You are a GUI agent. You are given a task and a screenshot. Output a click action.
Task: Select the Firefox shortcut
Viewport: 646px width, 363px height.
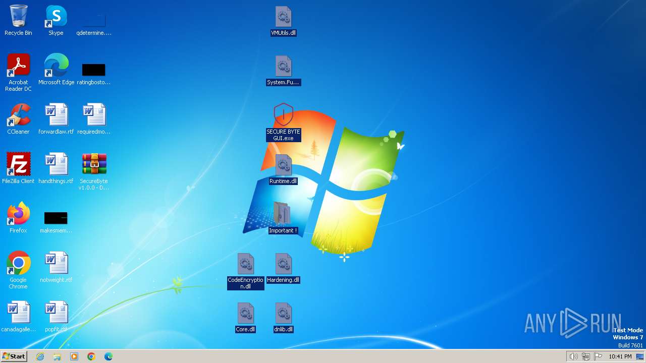coord(18,218)
